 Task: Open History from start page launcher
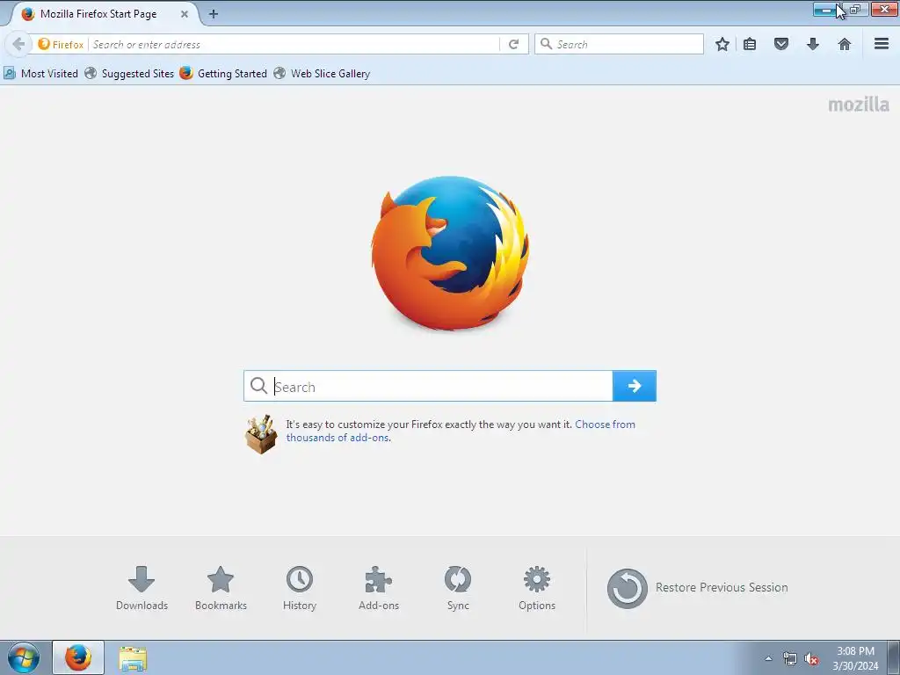pyautogui.click(x=300, y=588)
